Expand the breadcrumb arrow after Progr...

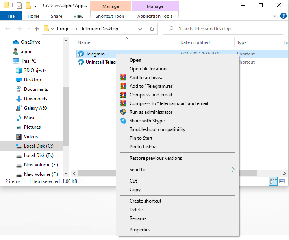(x=76, y=29)
